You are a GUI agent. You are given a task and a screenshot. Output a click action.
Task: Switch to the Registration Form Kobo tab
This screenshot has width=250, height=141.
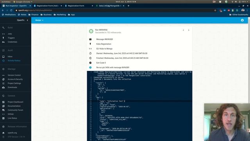(x=48, y=6)
